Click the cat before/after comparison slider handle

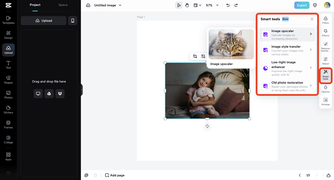231,44
